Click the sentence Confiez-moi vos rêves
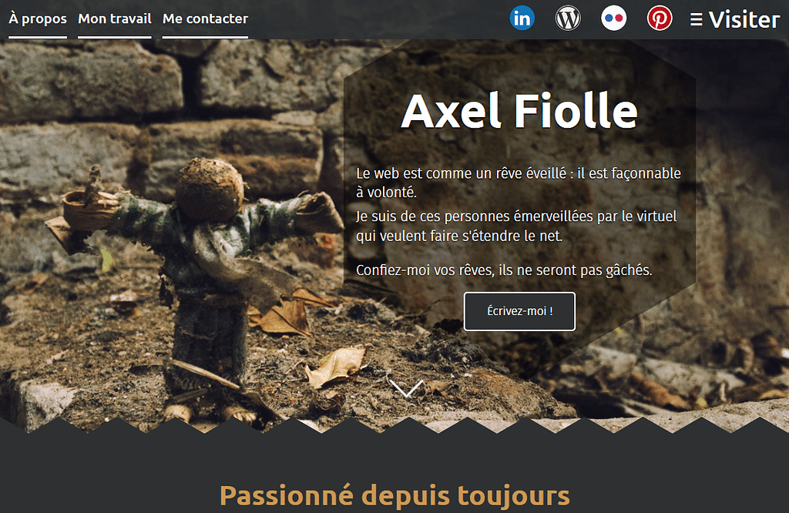This screenshot has height=513, width=789. [x=504, y=270]
